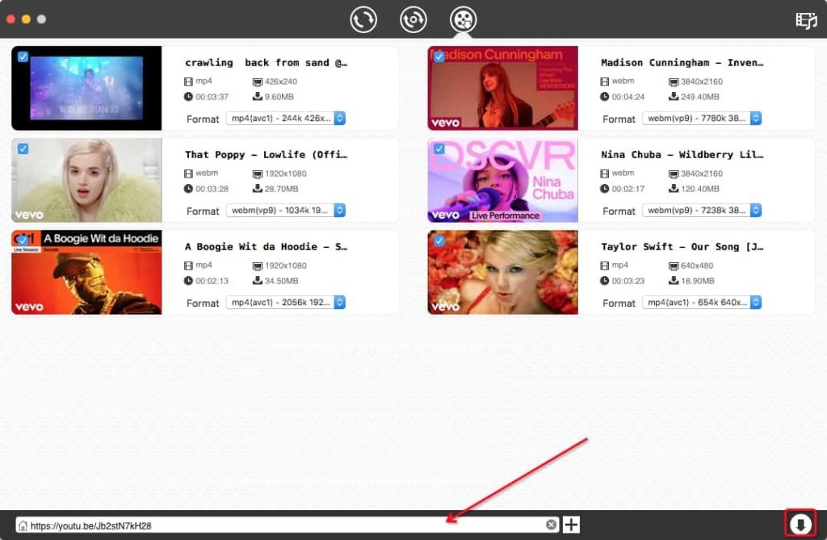Uncheck the Taylor Swift Our Song video
The width and height of the screenshot is (827, 540).
coord(439,241)
